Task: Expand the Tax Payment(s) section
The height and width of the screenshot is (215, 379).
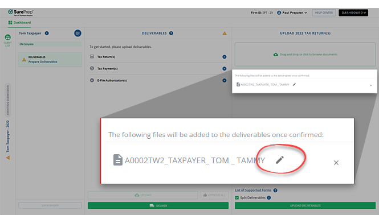Action: pyautogui.click(x=225, y=68)
